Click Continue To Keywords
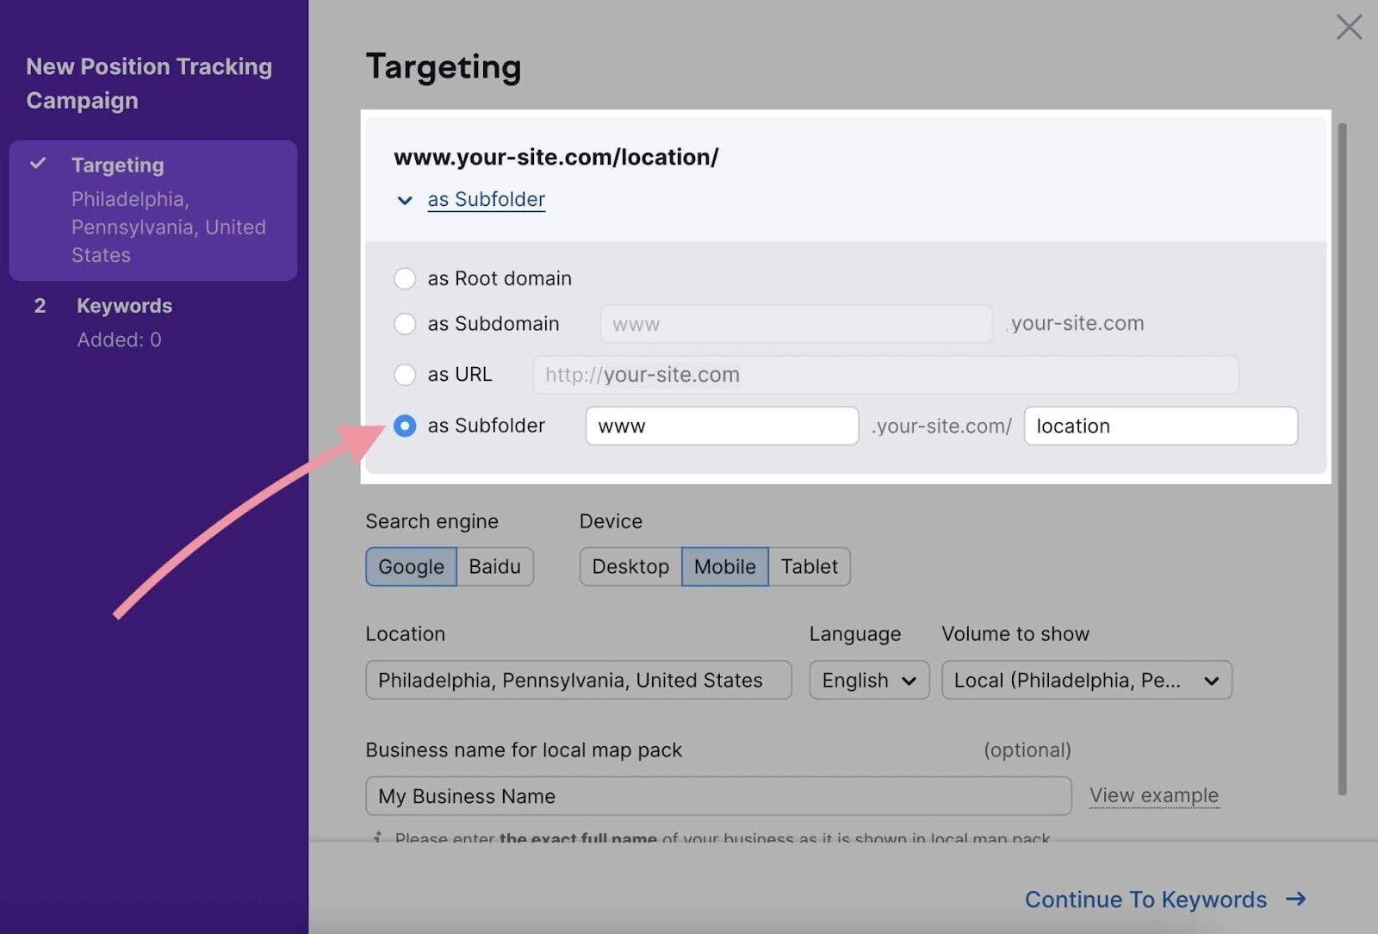Image resolution: width=1378 pixels, height=934 pixels. click(x=1144, y=900)
